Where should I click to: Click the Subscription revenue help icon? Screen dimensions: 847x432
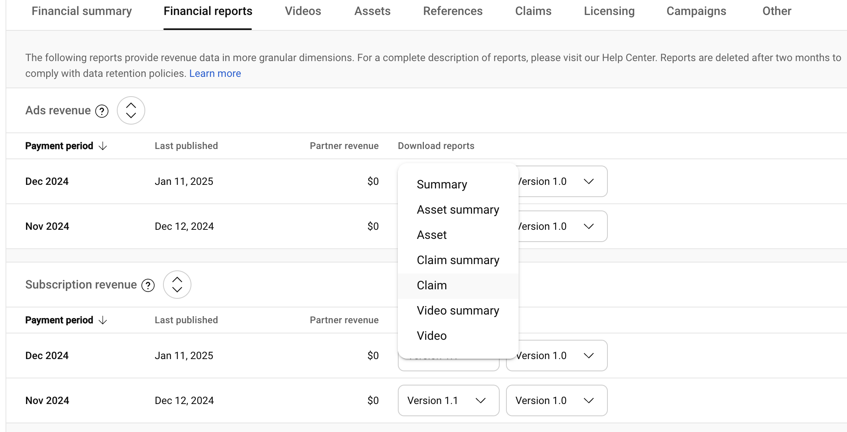148,285
